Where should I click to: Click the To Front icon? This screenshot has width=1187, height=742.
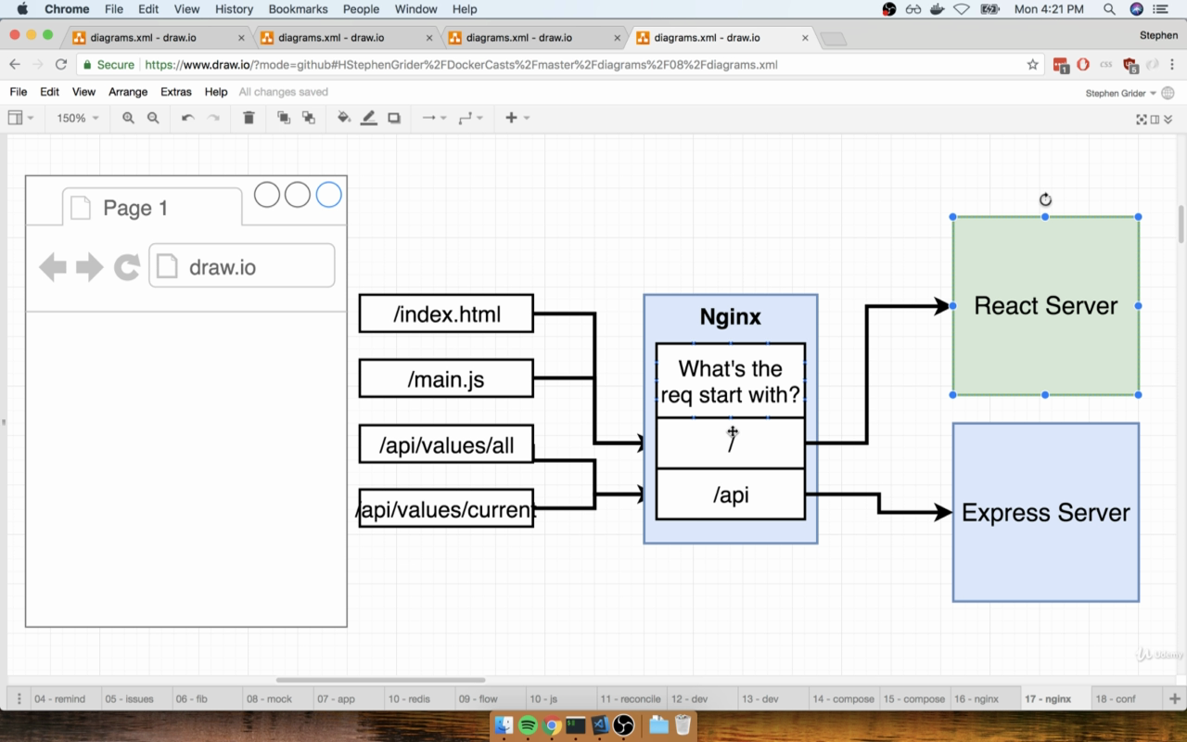pos(284,118)
